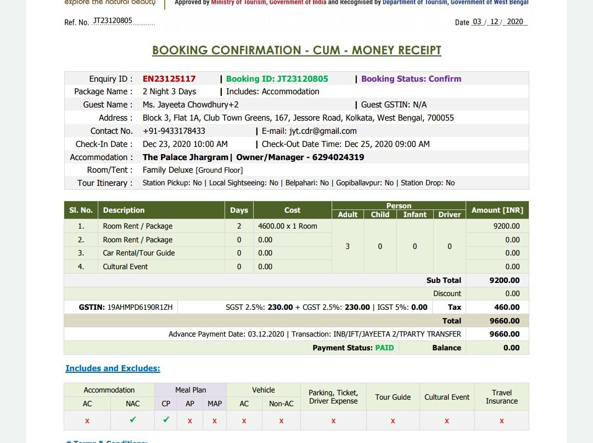Click the red cross under AP meal plan
The width and height of the screenshot is (593, 443).
click(190, 421)
